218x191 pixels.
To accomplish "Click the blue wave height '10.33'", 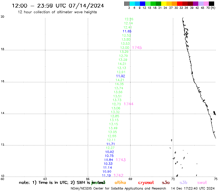I will click(x=108, y=164).
